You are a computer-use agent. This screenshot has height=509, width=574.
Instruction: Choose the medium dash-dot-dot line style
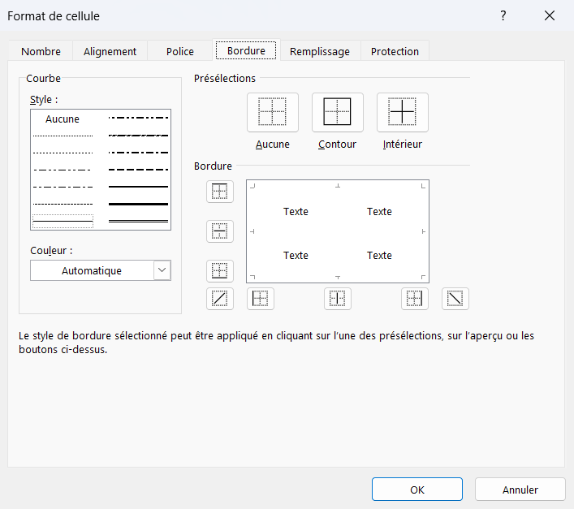click(x=138, y=118)
